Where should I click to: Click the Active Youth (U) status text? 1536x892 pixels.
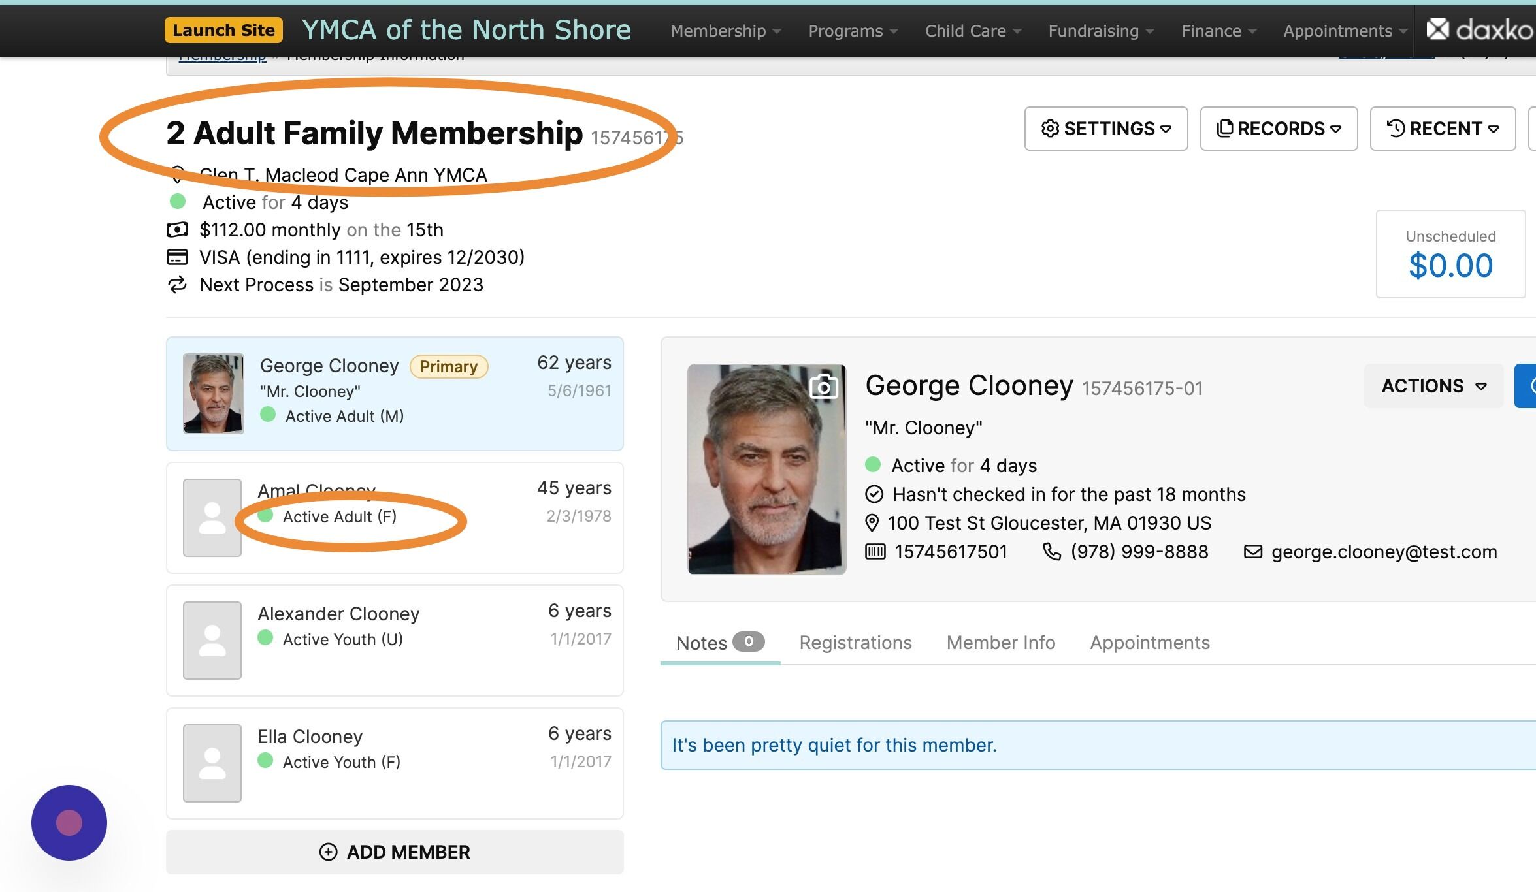coord(342,639)
